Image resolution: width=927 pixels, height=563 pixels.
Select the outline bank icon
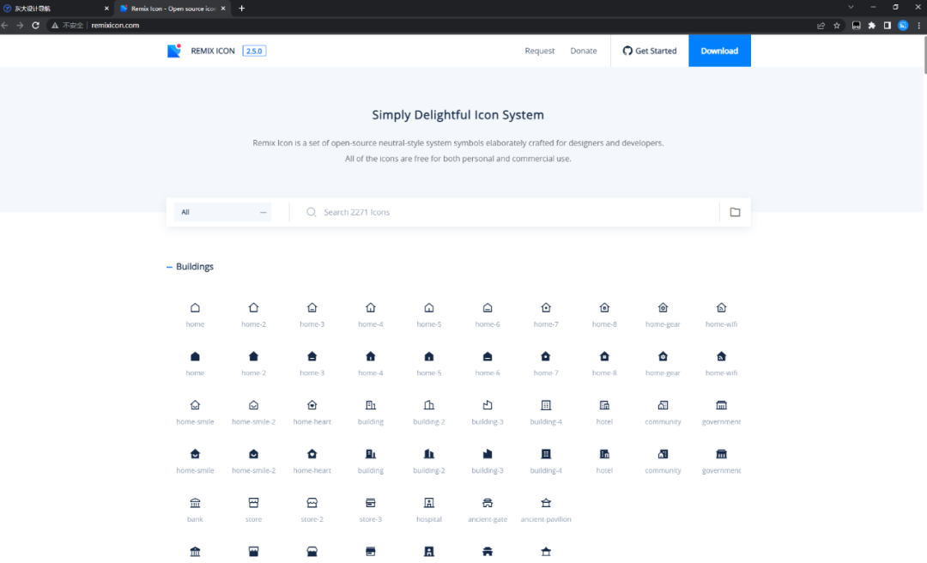tap(195, 503)
